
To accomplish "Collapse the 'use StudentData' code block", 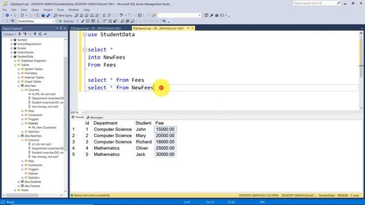I will coord(85,35).
